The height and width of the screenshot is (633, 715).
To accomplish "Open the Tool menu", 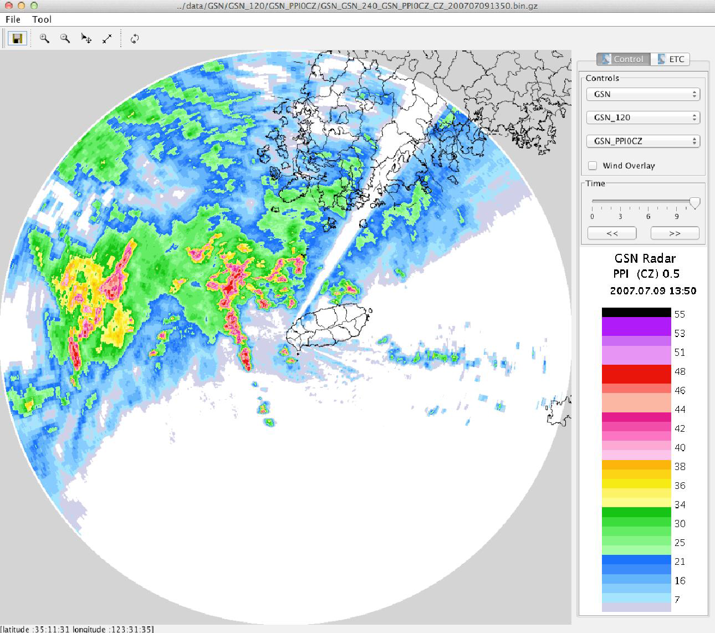I will (x=42, y=19).
